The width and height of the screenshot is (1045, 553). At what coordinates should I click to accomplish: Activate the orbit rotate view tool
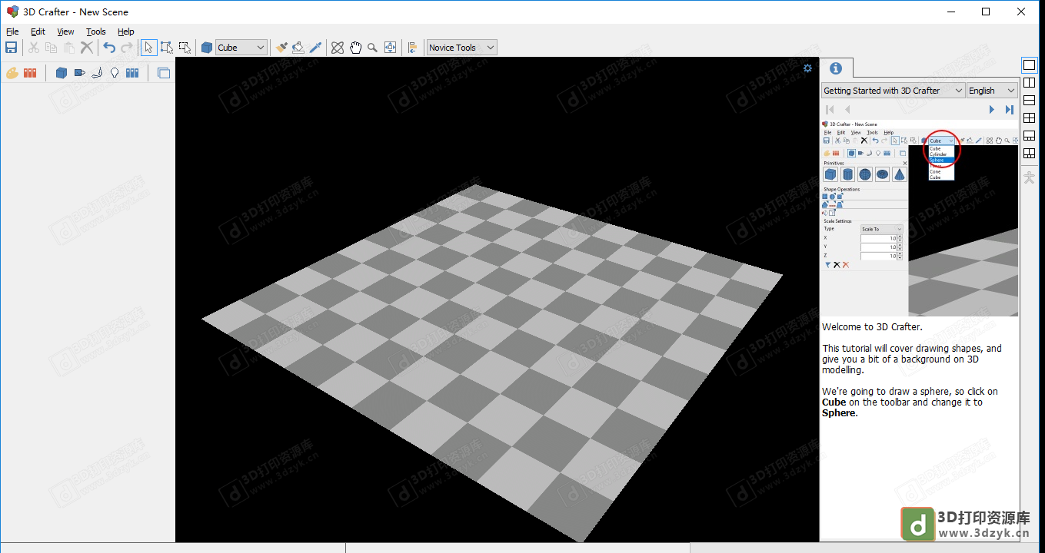(x=338, y=48)
